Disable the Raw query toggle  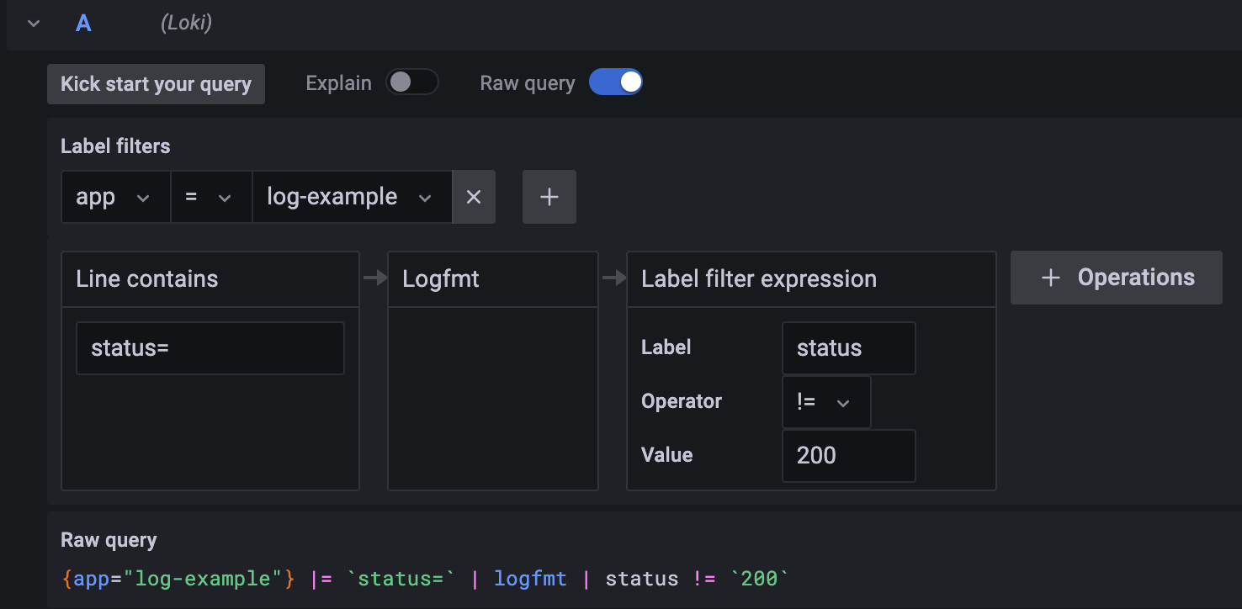pos(615,82)
